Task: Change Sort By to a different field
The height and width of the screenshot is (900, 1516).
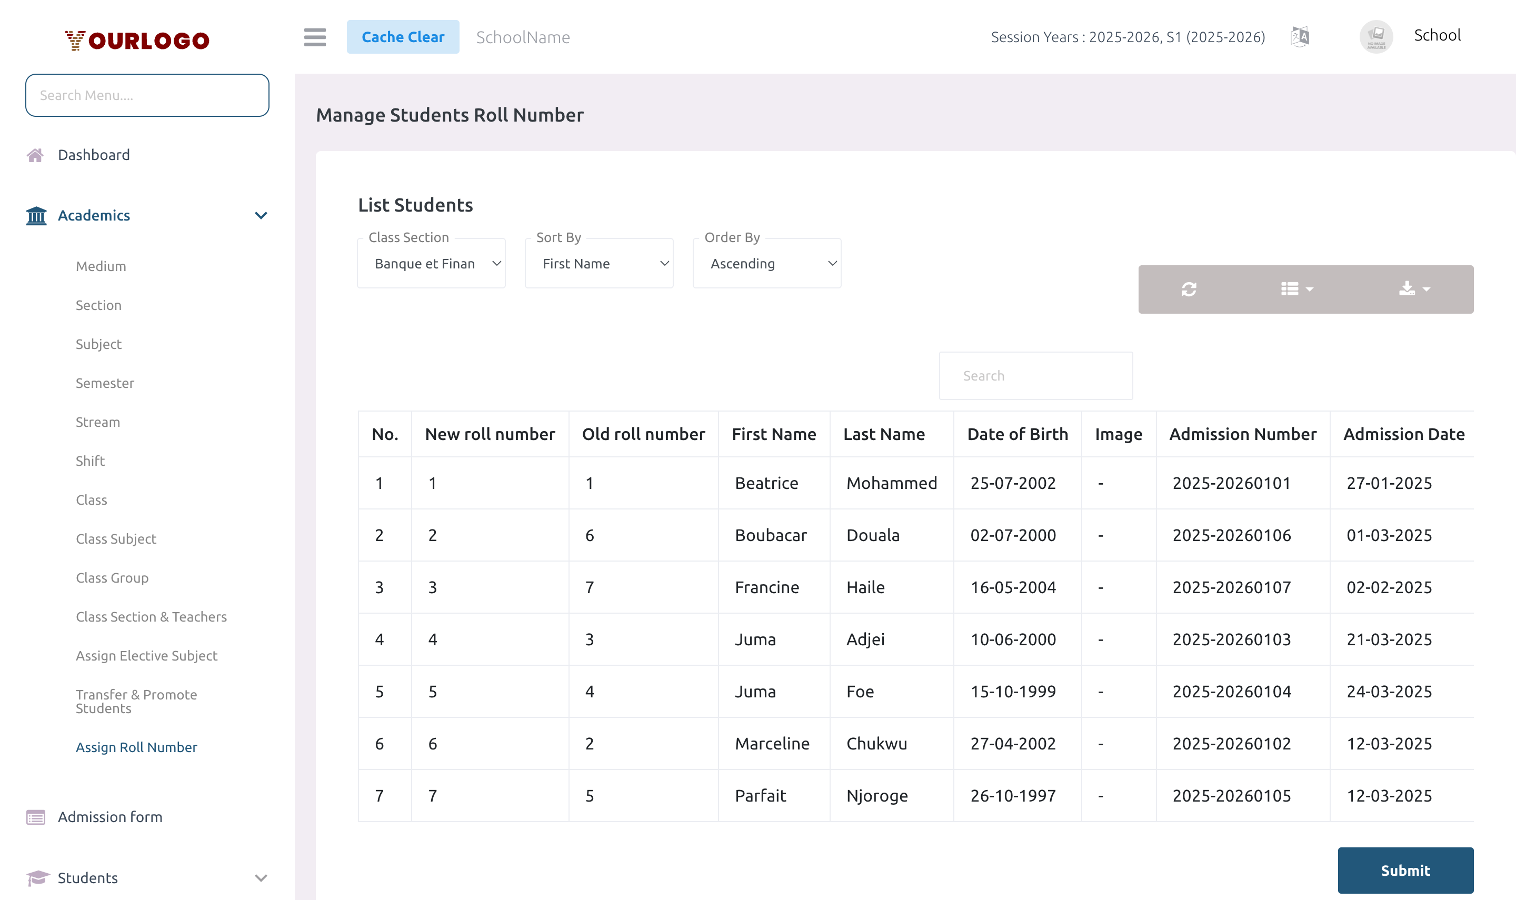Action: (599, 263)
